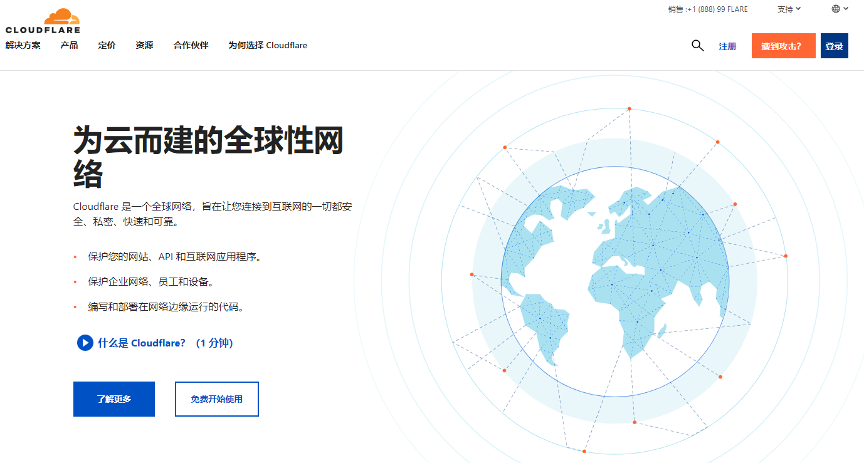Expand the language selector chevron

(x=846, y=9)
